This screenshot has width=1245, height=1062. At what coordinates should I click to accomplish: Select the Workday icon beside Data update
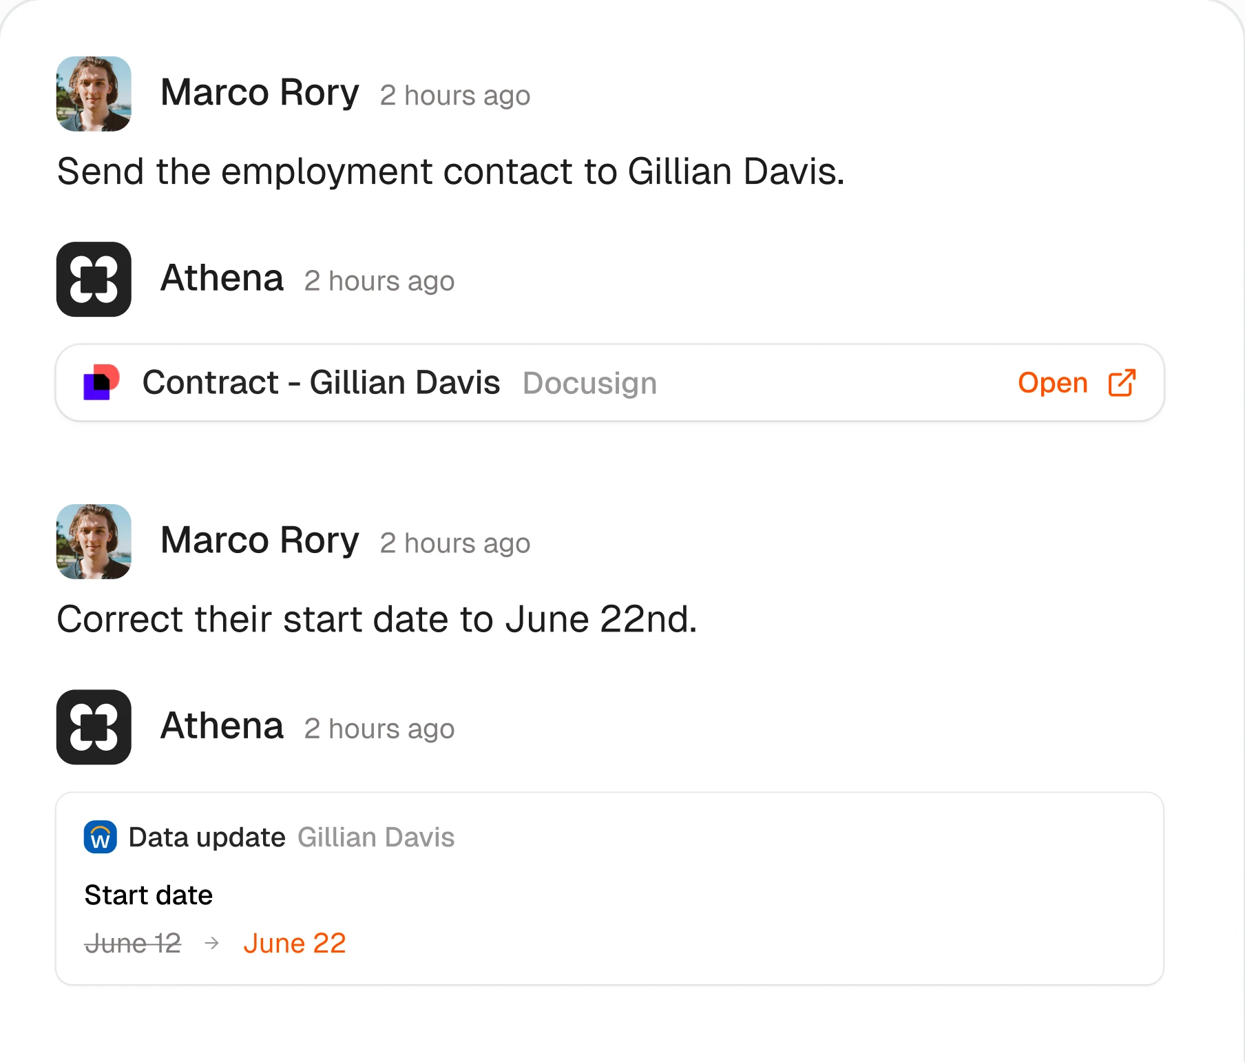click(100, 837)
